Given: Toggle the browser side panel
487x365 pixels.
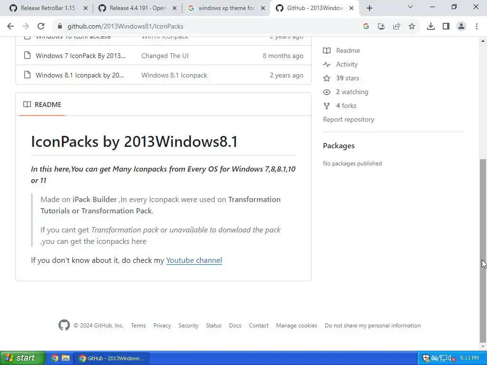Looking at the screenshot, I should 446,27.
